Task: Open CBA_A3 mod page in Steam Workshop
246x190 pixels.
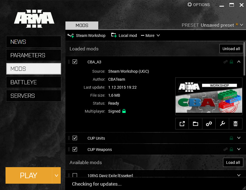Action: pyautogui.click(x=182, y=124)
